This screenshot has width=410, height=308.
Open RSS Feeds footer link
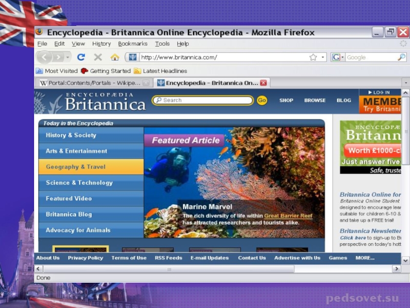(169, 258)
